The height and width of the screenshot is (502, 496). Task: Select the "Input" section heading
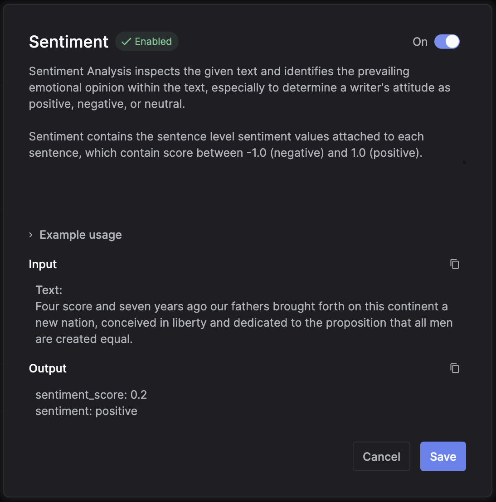click(x=43, y=264)
